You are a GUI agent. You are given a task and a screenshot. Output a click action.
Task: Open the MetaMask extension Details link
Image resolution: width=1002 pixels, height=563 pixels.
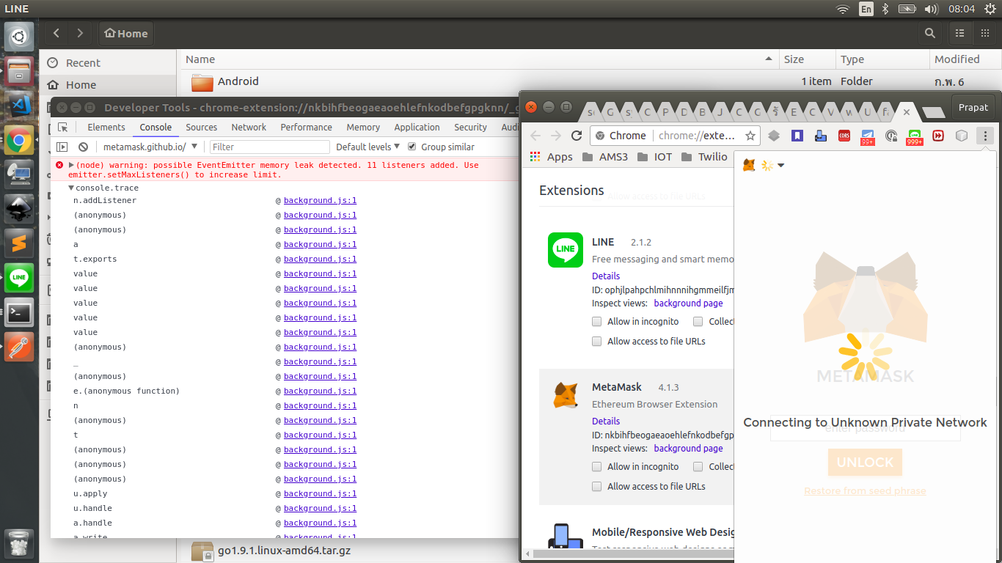coord(606,421)
